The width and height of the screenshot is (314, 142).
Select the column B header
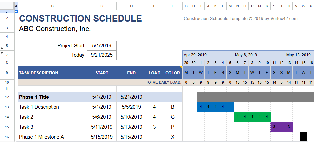point(52,6)
